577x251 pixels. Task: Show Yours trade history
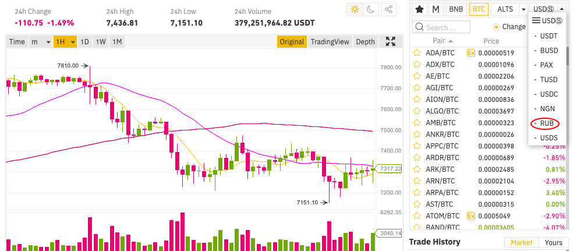tap(554, 242)
